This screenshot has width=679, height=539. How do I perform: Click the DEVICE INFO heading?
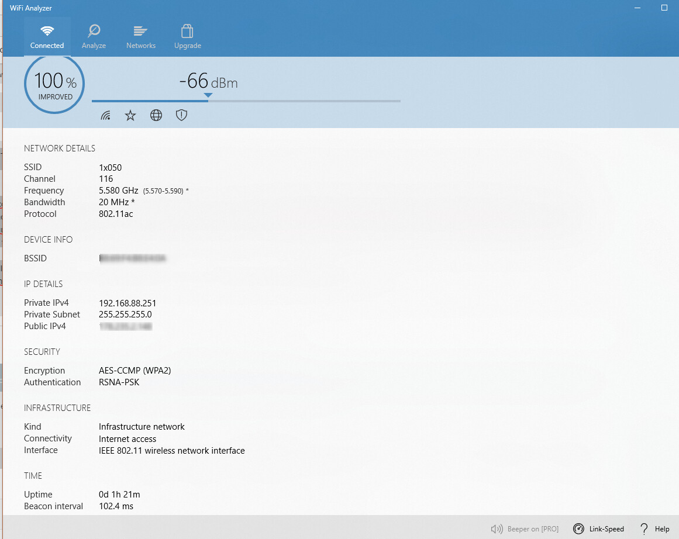click(48, 240)
